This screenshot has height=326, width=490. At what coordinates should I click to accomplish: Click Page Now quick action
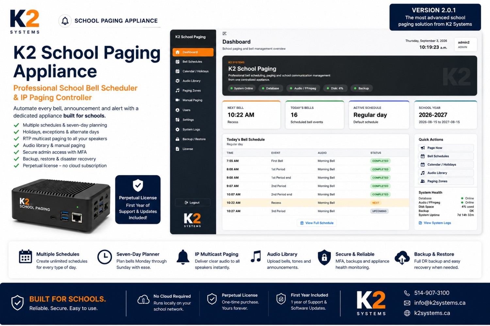(446, 148)
